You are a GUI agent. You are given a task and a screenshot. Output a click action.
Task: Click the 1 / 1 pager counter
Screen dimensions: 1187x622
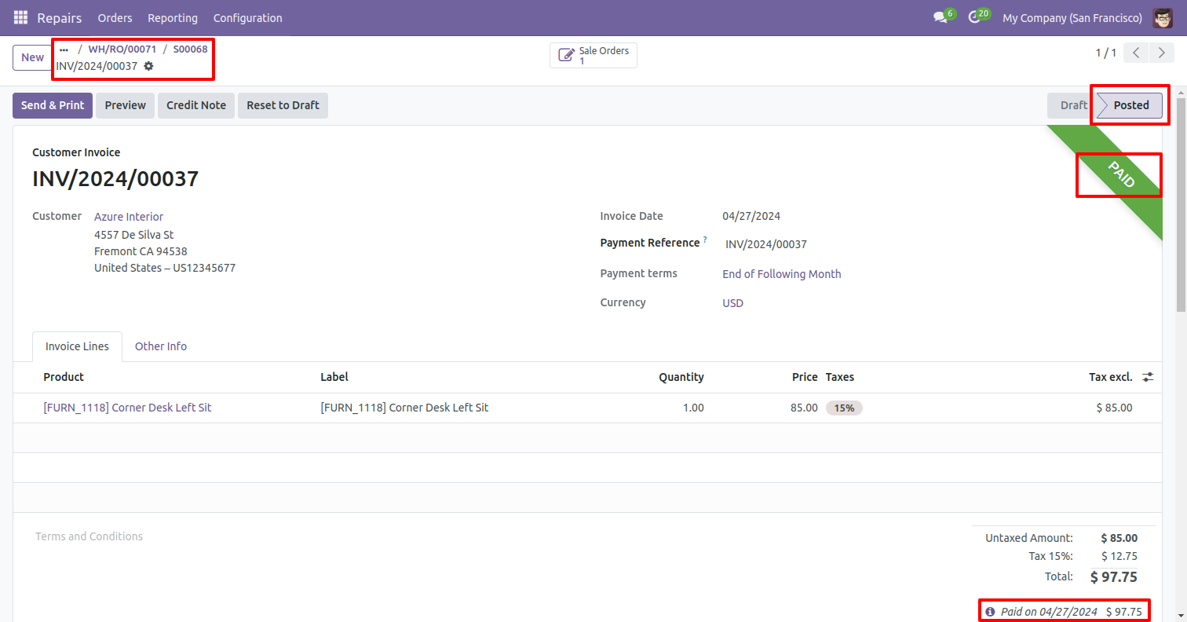1106,53
